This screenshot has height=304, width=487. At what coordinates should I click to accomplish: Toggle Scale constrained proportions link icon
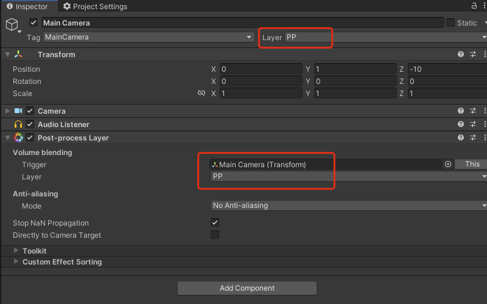[201, 93]
